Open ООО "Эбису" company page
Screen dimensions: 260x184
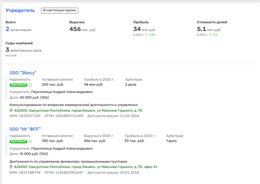pyautogui.click(x=23, y=73)
